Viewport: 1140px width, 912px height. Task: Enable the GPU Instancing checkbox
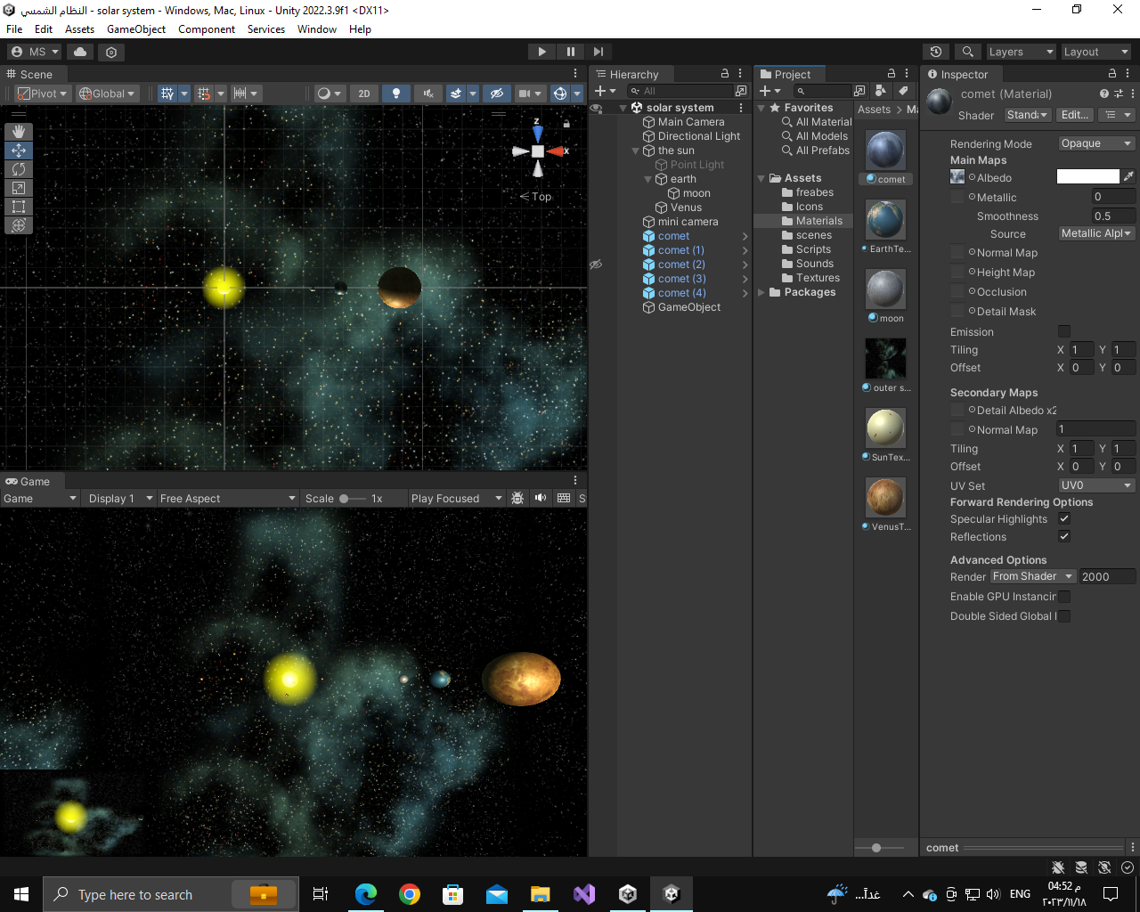[x=1064, y=597]
